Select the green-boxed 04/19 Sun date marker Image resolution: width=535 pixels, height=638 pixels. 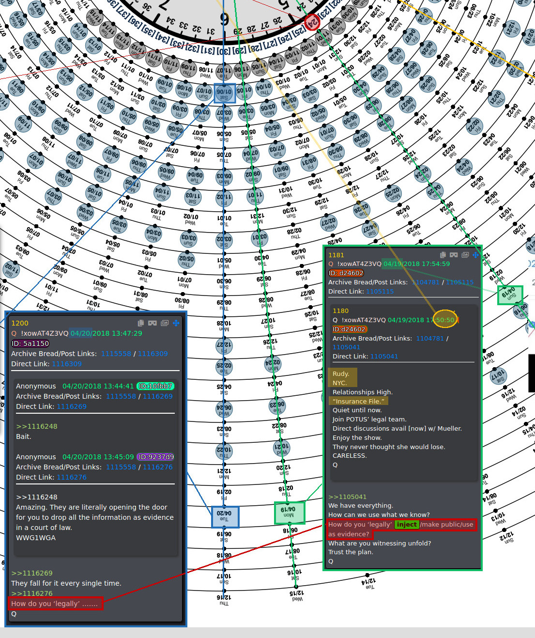click(510, 295)
